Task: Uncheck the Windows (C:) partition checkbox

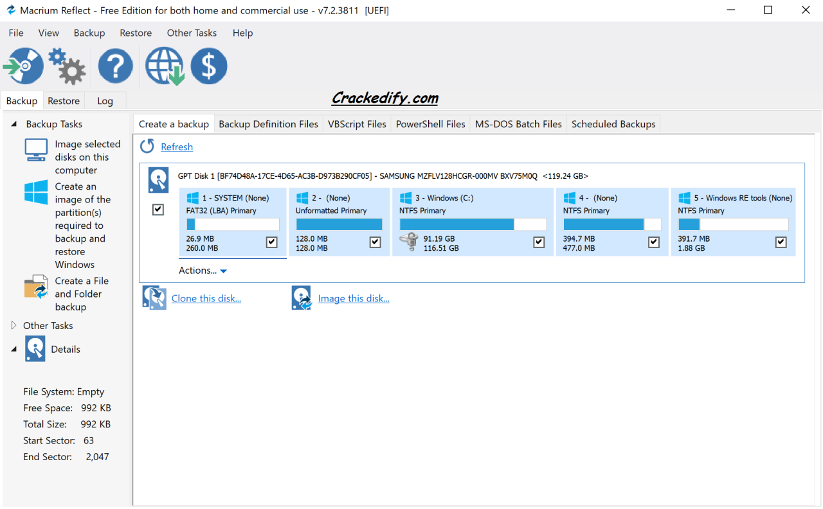Action: pos(539,242)
